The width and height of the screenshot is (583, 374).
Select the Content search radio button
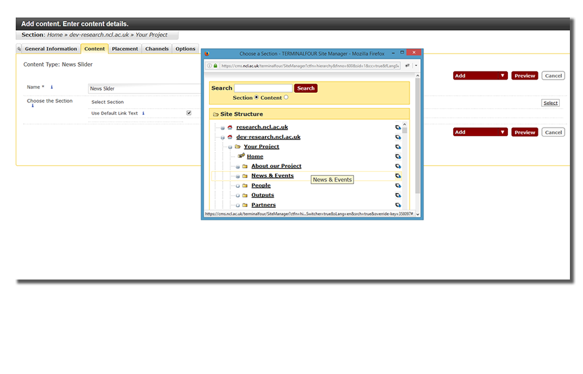click(286, 97)
